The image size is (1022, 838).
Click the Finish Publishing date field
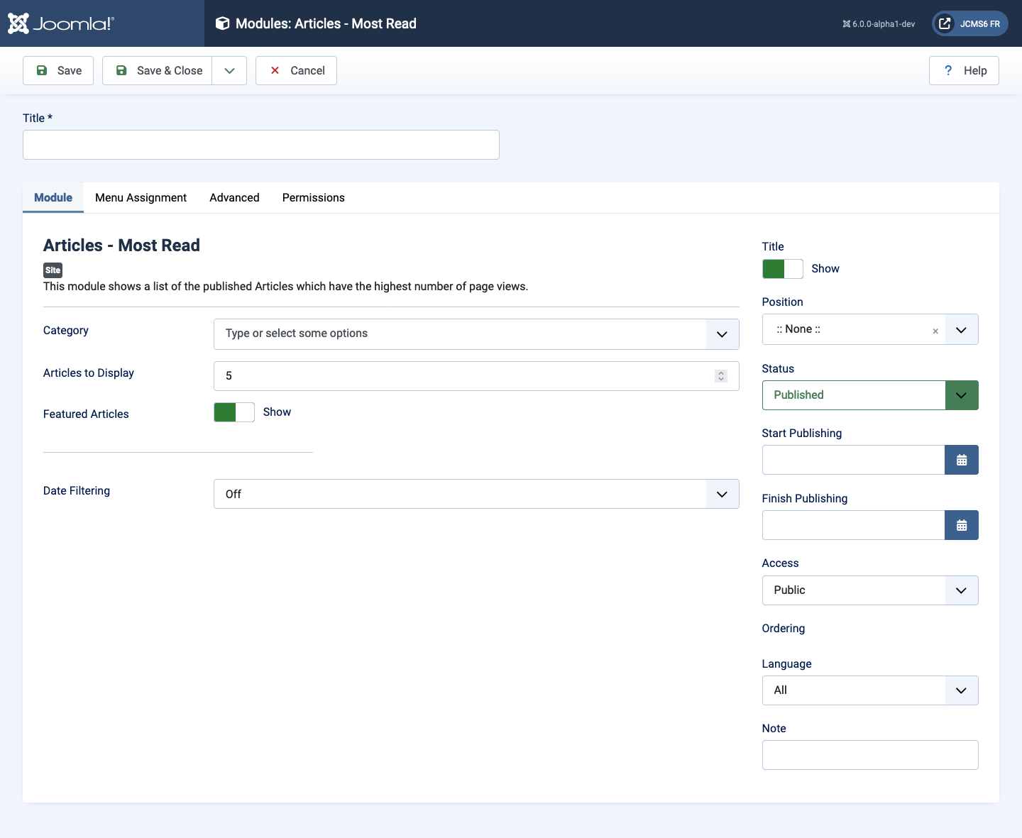coord(853,525)
